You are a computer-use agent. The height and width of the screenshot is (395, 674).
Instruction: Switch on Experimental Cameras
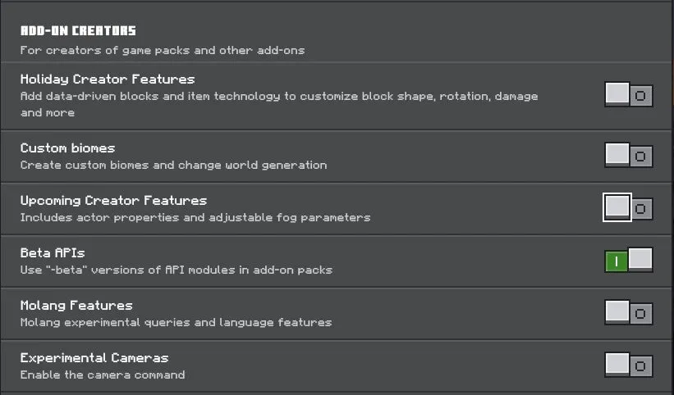(628, 365)
